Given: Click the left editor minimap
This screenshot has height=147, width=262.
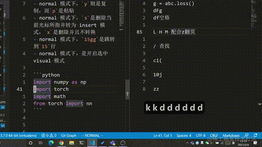Looking at the screenshot, I should (122, 15).
